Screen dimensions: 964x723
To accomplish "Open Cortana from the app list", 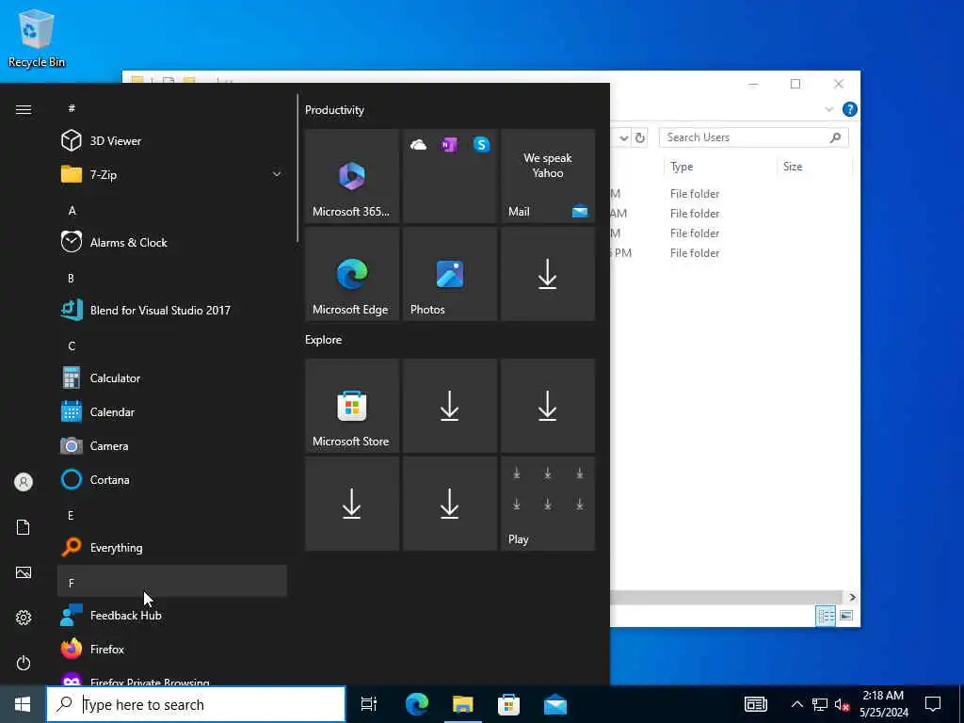I will click(172, 479).
